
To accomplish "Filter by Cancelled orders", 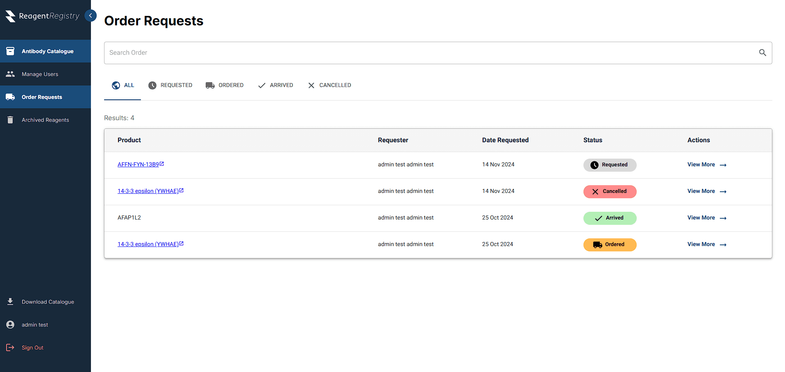I will (x=329, y=85).
